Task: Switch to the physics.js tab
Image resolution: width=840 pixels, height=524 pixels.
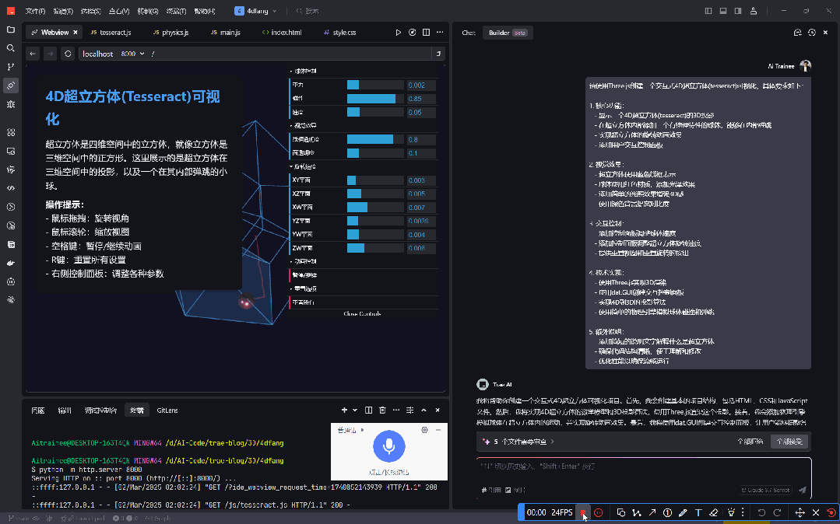Action: (x=170, y=33)
